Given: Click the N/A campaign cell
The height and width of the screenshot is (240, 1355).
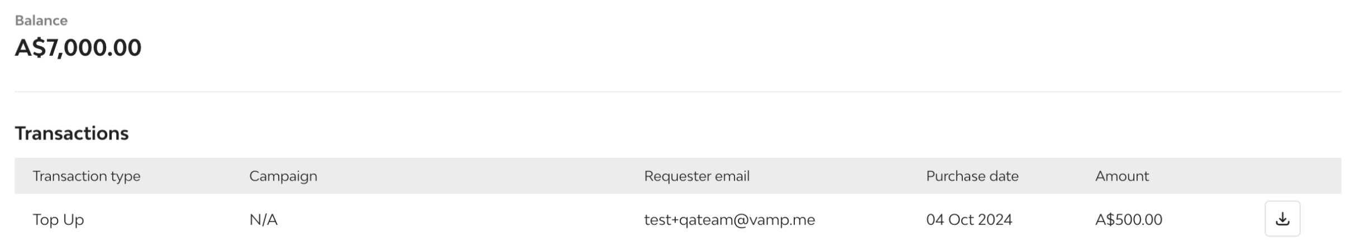Looking at the screenshot, I should click(263, 219).
